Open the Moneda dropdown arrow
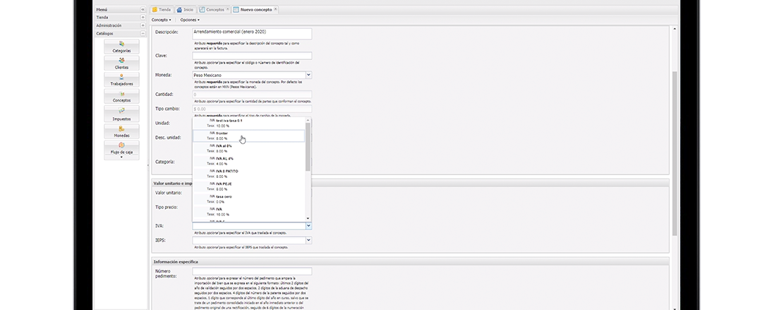772x310 pixels. pyautogui.click(x=308, y=75)
